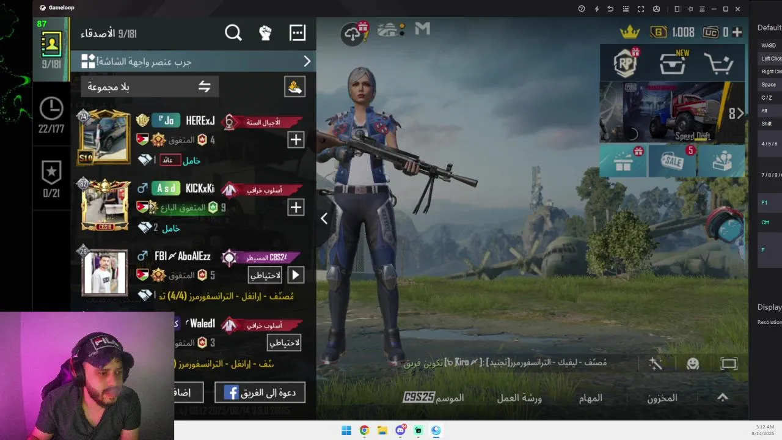782x440 pixels.
Task: Collapse the friends panel with left arrow
Action: (324, 218)
